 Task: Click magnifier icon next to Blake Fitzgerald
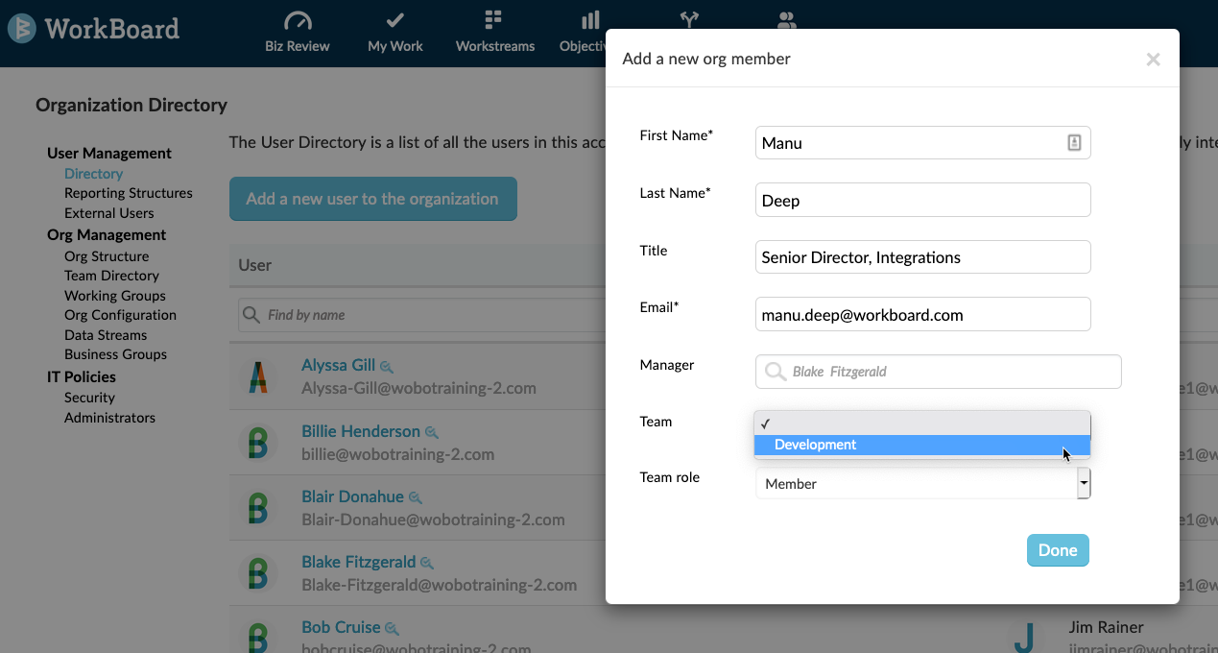pyautogui.click(x=427, y=564)
